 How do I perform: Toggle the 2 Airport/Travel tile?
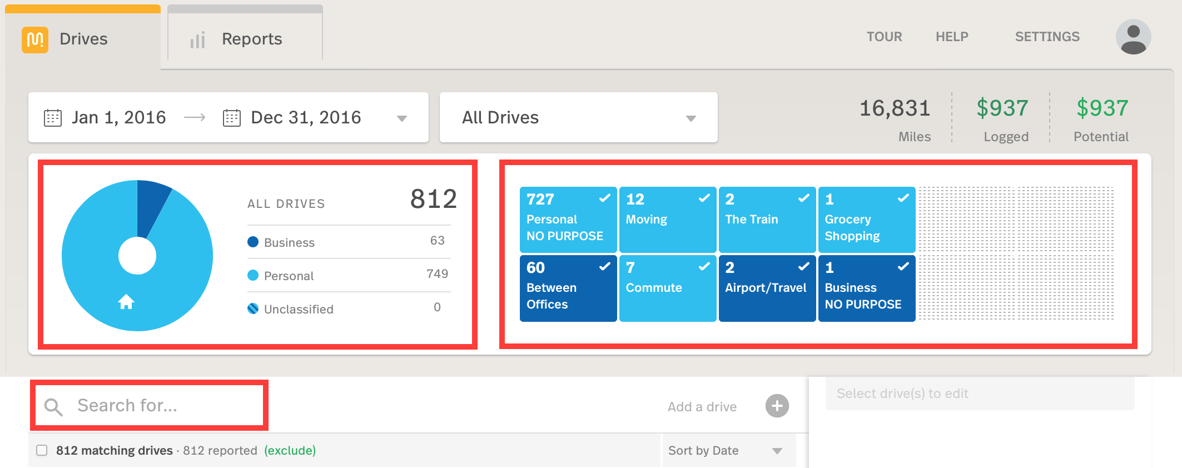pos(767,288)
